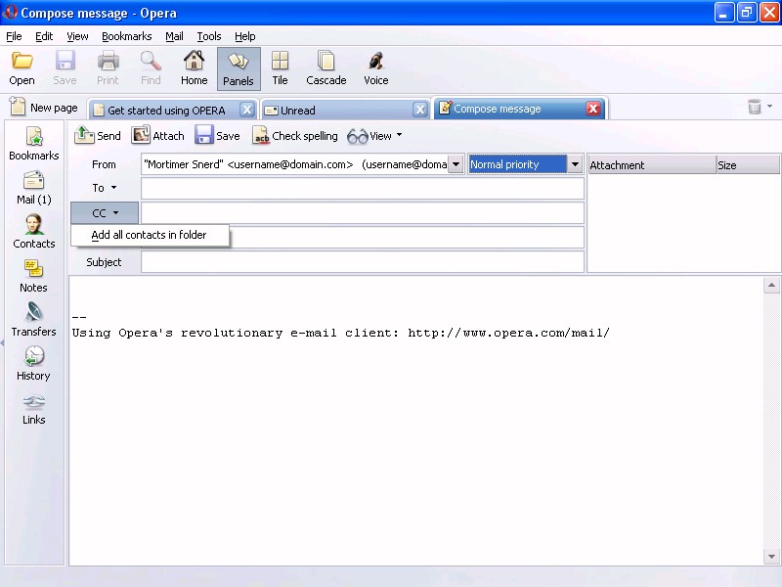Image resolution: width=782 pixels, height=587 pixels.
Task: Toggle the Panels button
Action: click(239, 68)
